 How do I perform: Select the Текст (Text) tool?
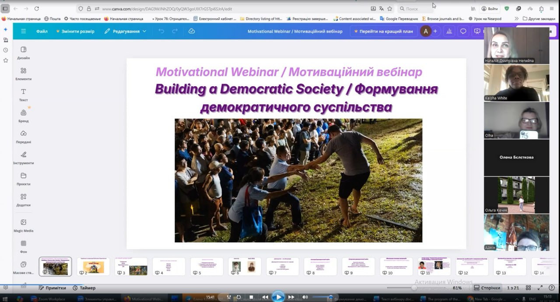(x=24, y=95)
